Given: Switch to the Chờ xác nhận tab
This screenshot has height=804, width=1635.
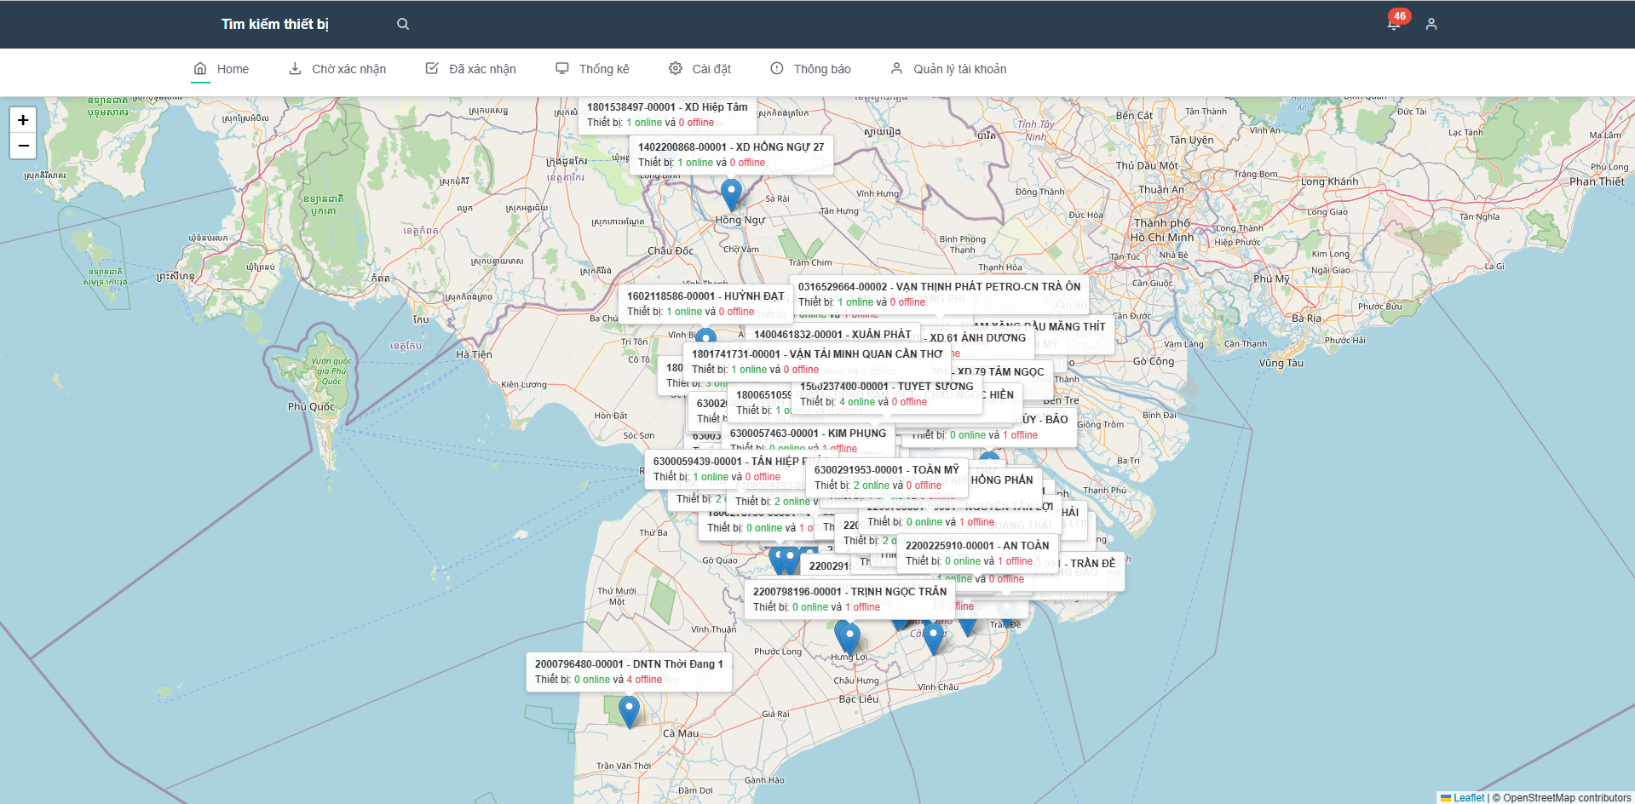Looking at the screenshot, I should click(337, 68).
